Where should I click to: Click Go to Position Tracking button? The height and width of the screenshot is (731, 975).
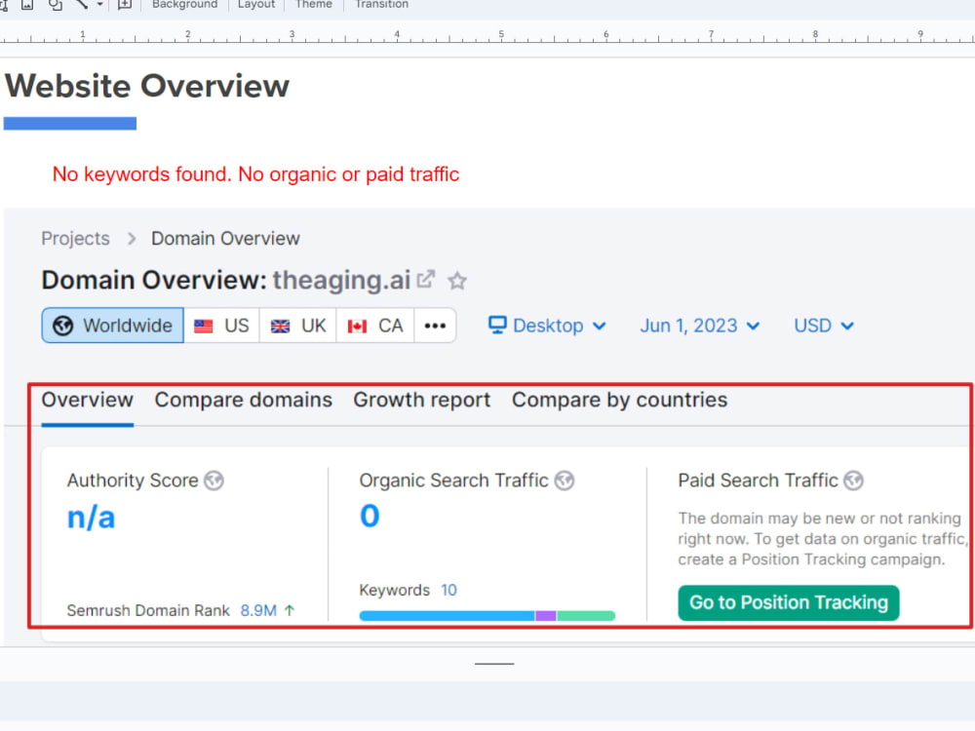tap(789, 602)
